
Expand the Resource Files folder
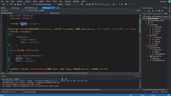pyautogui.click(x=148, y=56)
